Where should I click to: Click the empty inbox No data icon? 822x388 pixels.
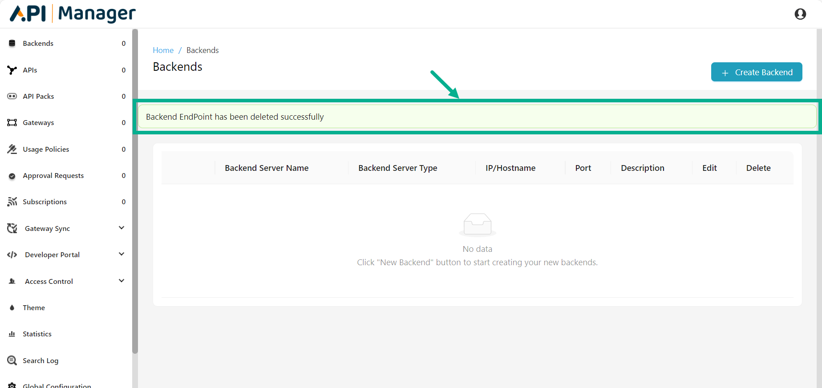478,225
